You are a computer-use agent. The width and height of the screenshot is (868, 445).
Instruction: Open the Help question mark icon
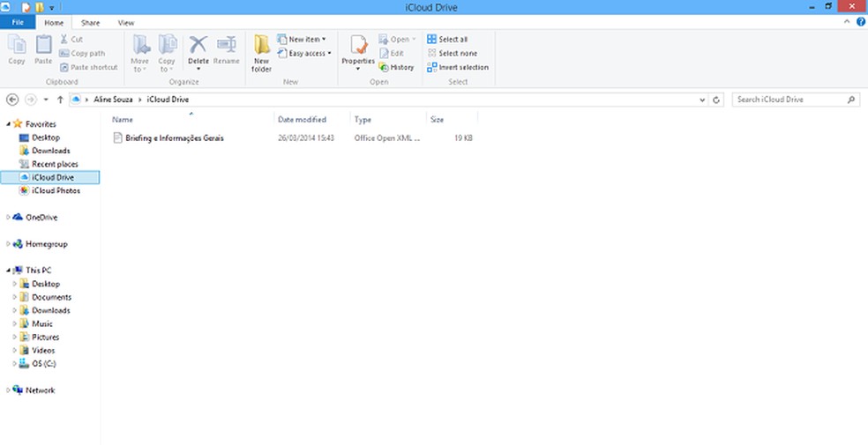860,21
